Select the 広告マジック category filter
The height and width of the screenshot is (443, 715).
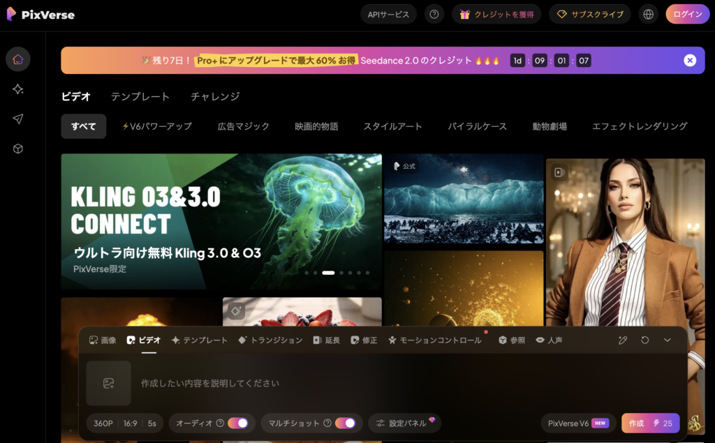click(243, 126)
